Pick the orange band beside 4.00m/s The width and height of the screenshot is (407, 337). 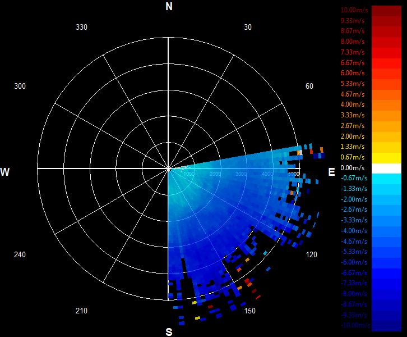click(386, 106)
